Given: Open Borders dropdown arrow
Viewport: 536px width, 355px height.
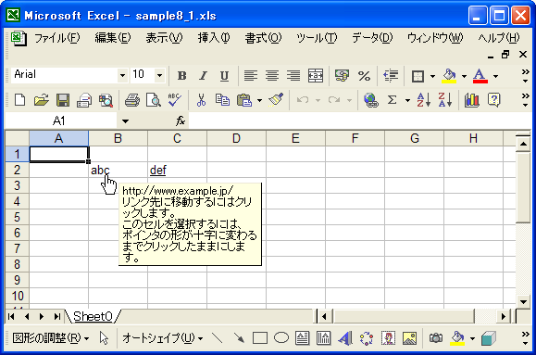Looking at the screenshot, I should click(x=432, y=76).
